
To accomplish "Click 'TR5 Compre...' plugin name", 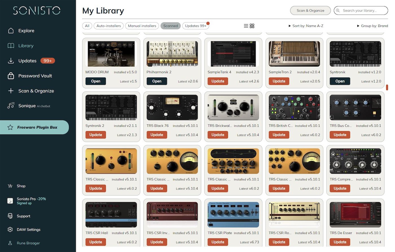I will click(x=341, y=179).
